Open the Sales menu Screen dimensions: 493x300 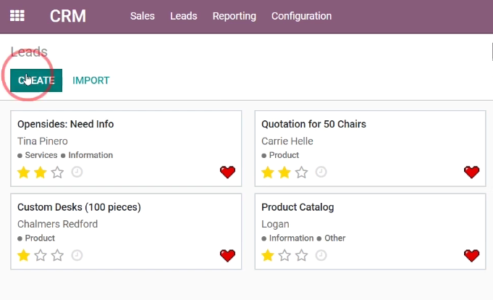143,16
